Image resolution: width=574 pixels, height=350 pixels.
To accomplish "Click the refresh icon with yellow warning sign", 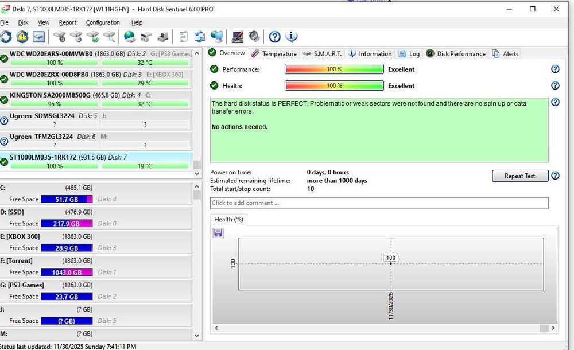I will tap(22, 37).
